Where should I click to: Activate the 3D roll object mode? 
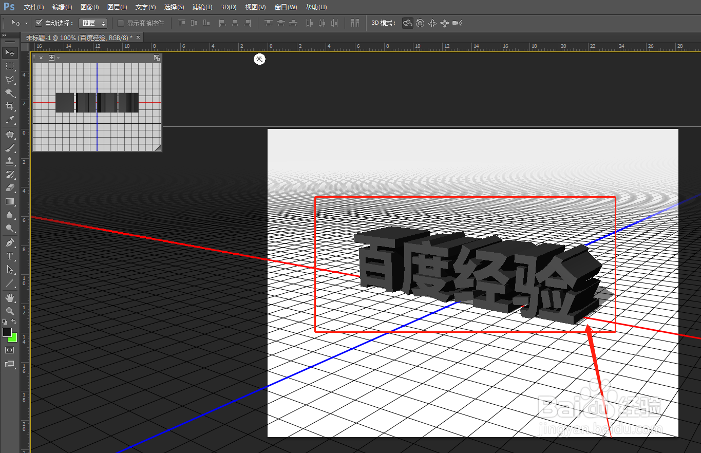[x=420, y=23]
